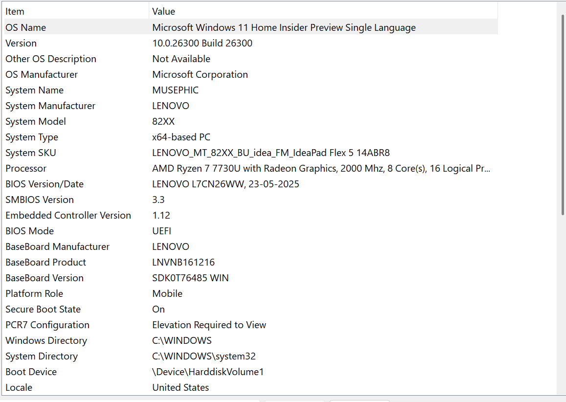Click the \Device\HarddiskVolume1 value
The width and height of the screenshot is (566, 402).
[x=208, y=372]
